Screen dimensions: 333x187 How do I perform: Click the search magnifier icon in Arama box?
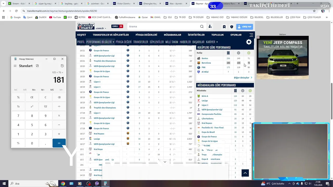[202, 26]
